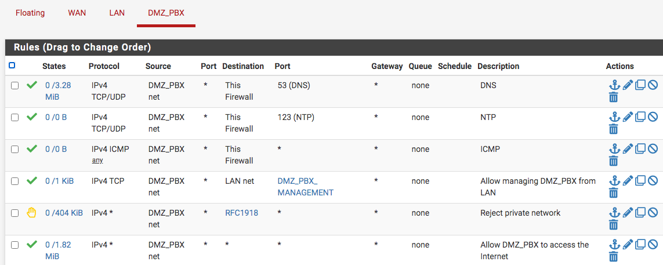This screenshot has height=265, width=663.
Task: Click the yellow reject hand icon
Action: tap(32, 213)
